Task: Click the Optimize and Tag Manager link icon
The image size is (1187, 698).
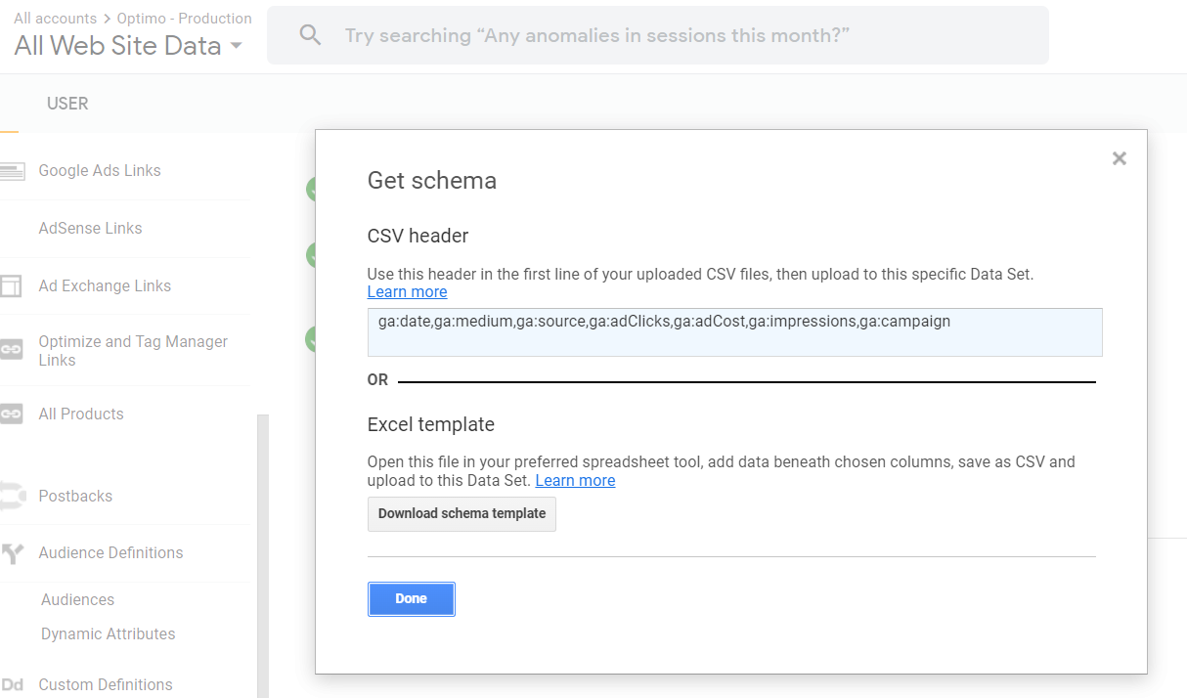Action: (x=11, y=349)
